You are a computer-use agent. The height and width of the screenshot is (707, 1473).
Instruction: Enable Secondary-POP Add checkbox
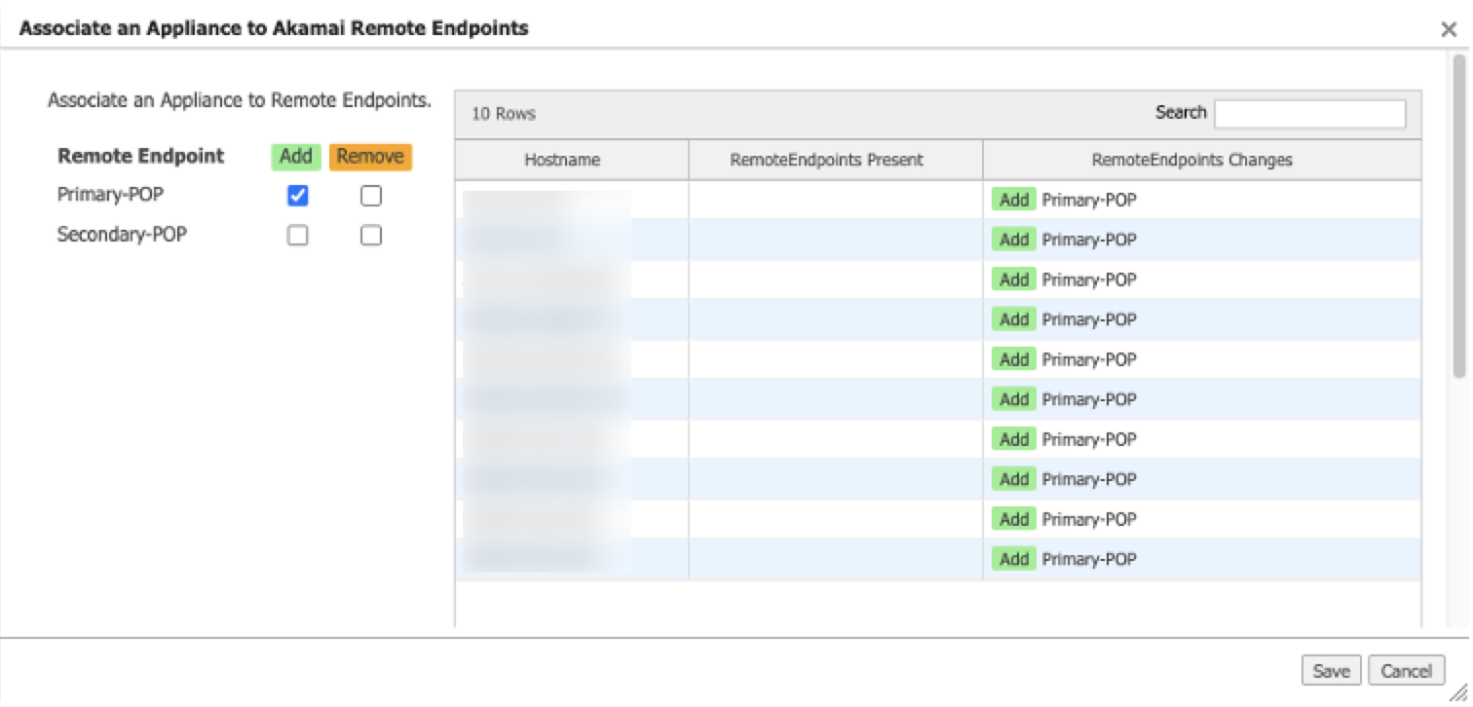298,236
